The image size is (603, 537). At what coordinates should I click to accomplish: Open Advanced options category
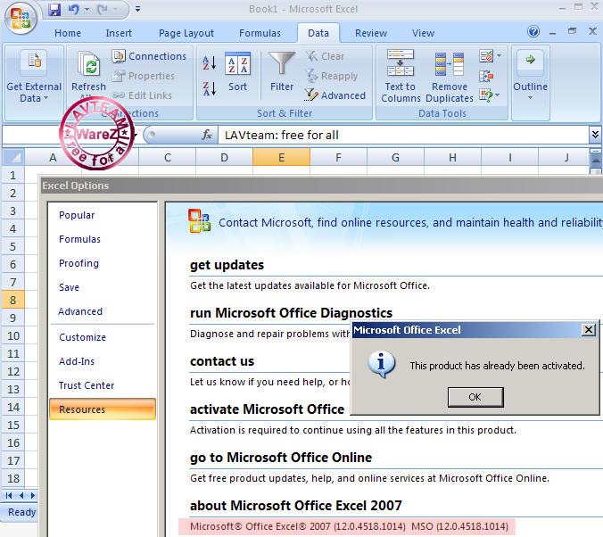point(80,311)
